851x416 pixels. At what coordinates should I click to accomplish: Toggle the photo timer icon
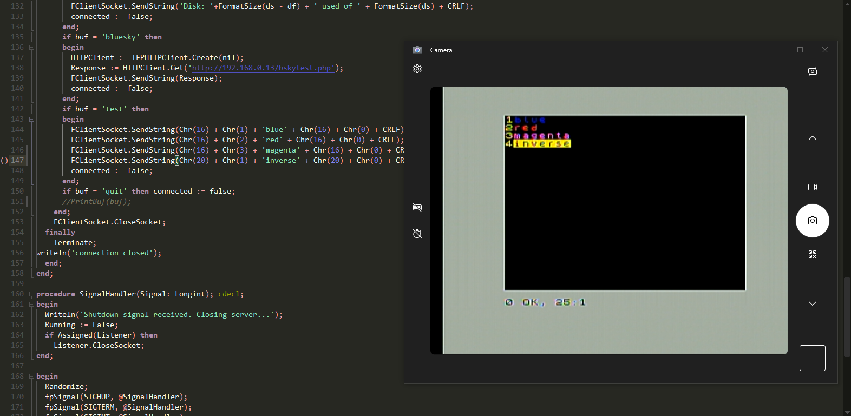coord(417,234)
